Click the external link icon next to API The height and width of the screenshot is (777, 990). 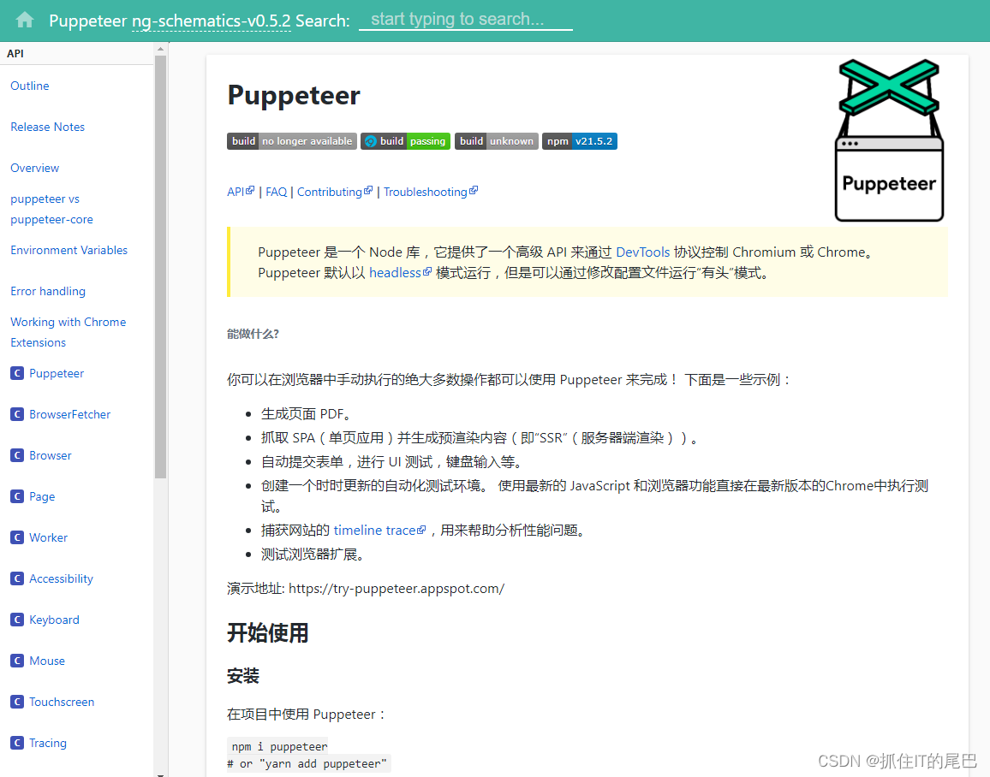pyautogui.click(x=249, y=190)
